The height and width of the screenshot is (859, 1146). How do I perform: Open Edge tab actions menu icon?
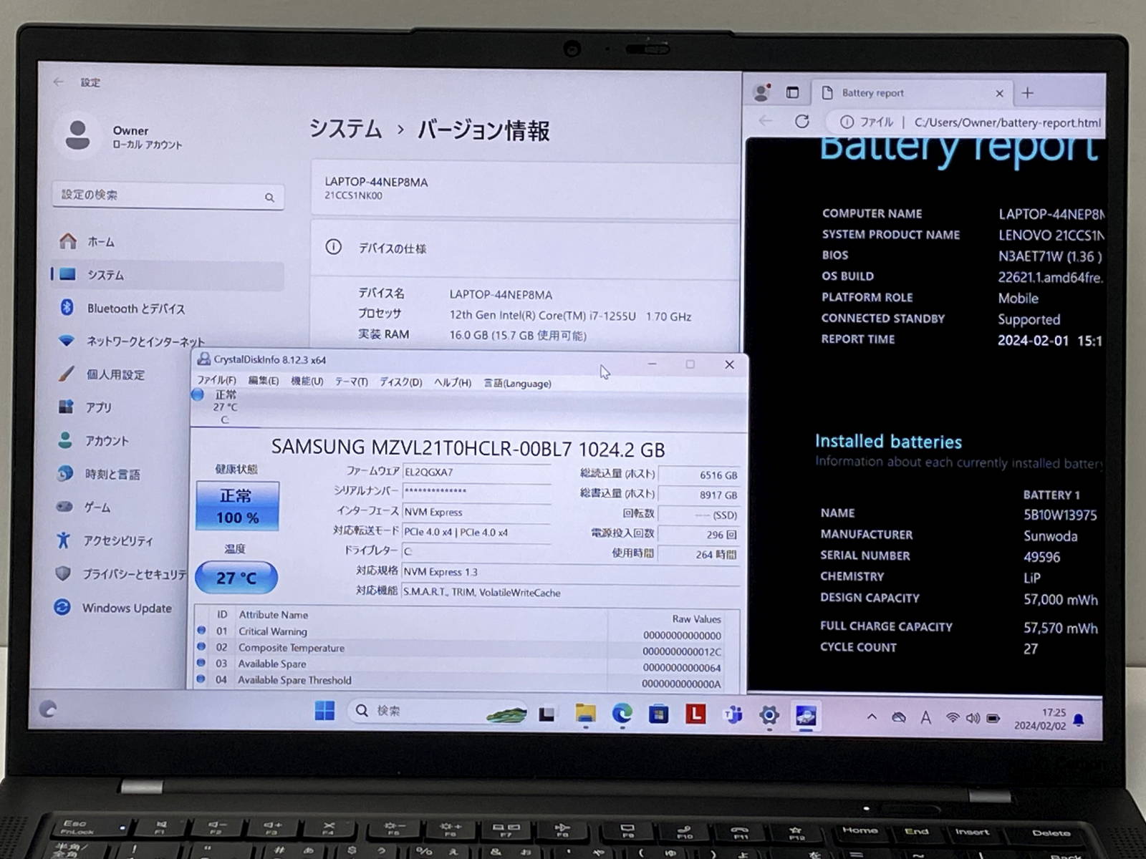tap(792, 92)
